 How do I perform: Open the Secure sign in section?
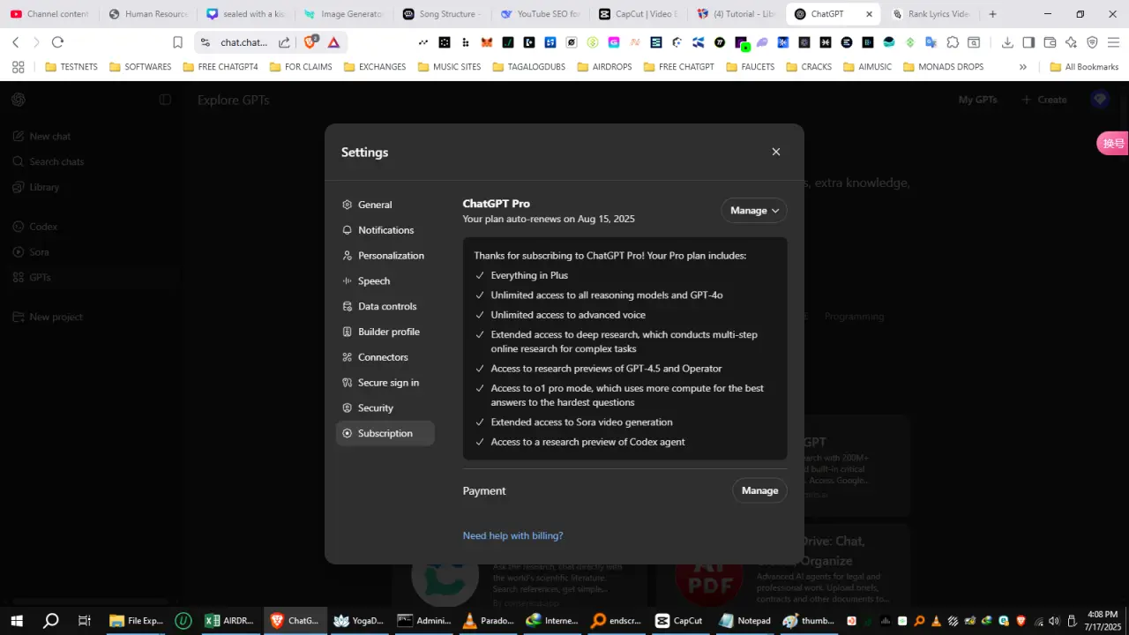coord(385,383)
